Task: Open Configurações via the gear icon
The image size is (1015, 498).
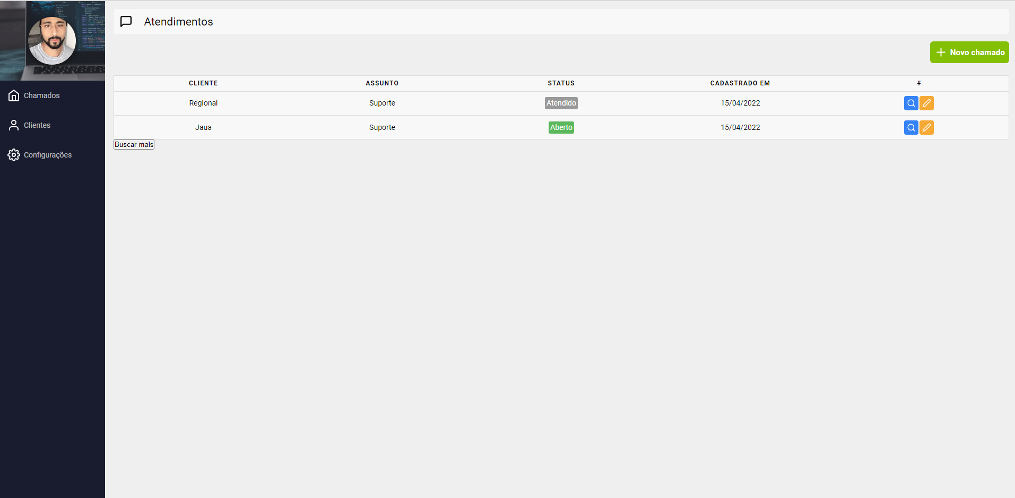Action: pyautogui.click(x=13, y=154)
